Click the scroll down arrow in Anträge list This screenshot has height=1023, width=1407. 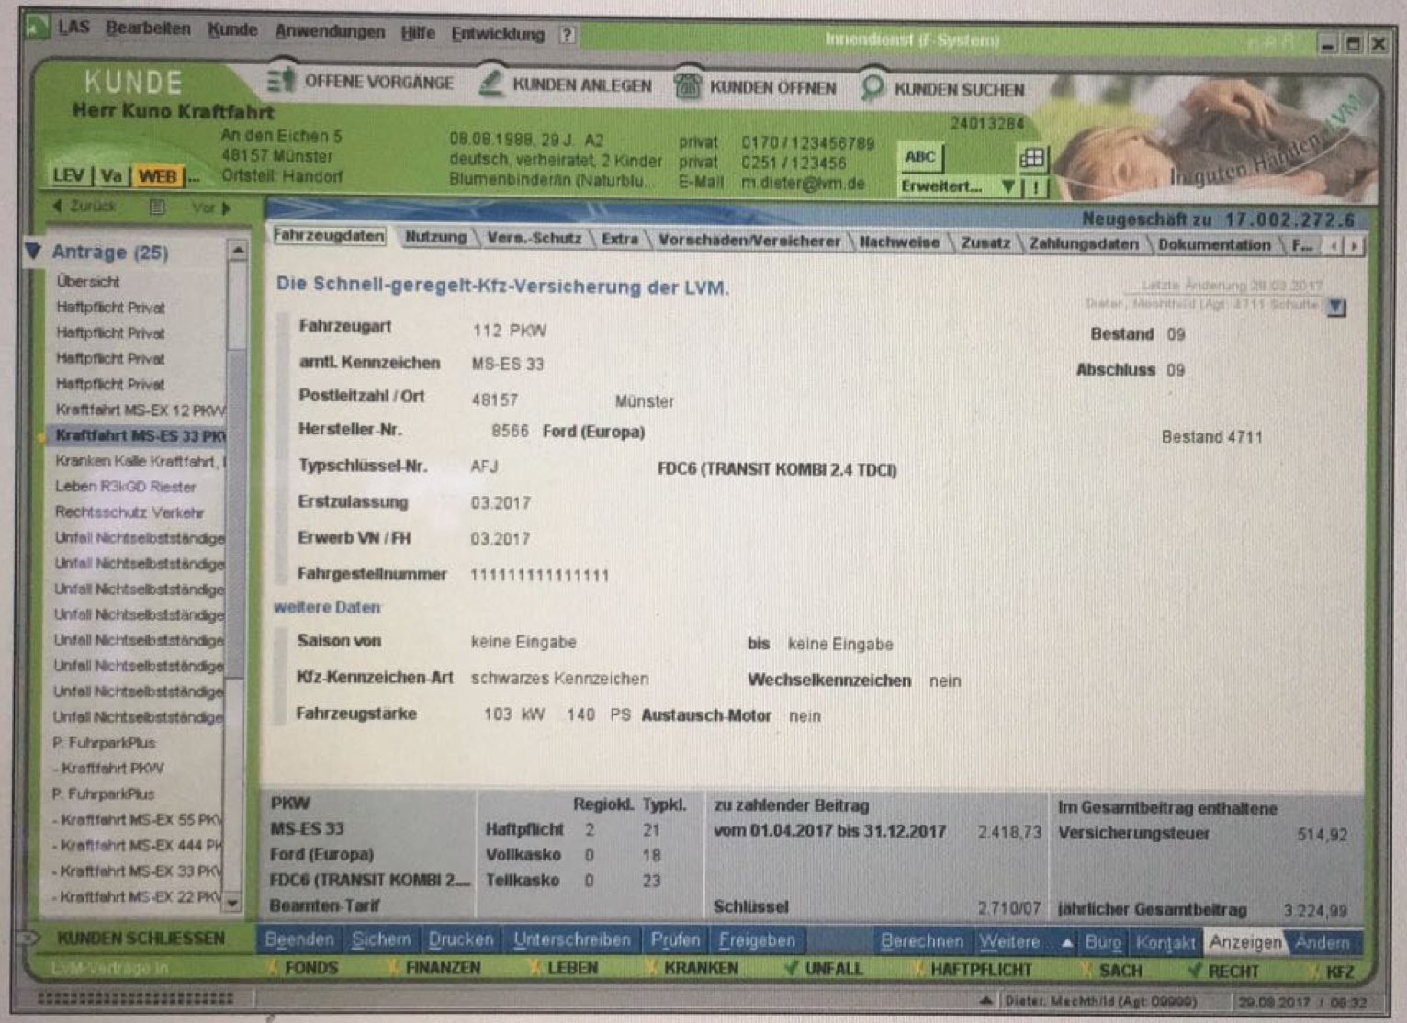pos(233,903)
